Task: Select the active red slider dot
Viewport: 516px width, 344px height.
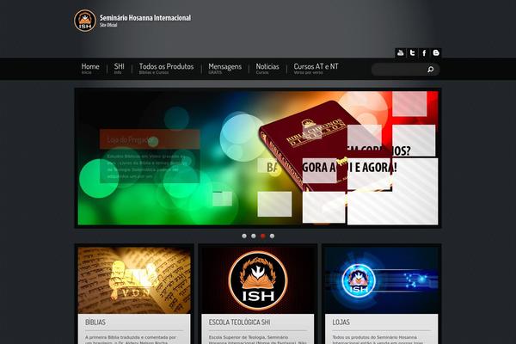Action: 262,236
